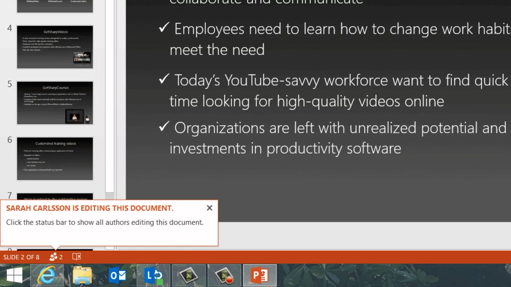Click the PowerPoint taskbar icon
This screenshot has width=511, height=287.
tap(260, 275)
